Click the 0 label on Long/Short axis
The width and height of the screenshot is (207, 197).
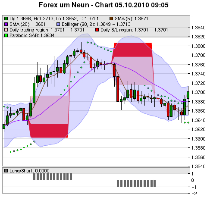pyautogui.click(x=193, y=180)
